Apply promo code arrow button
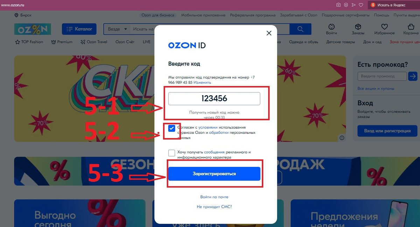 [413, 76]
